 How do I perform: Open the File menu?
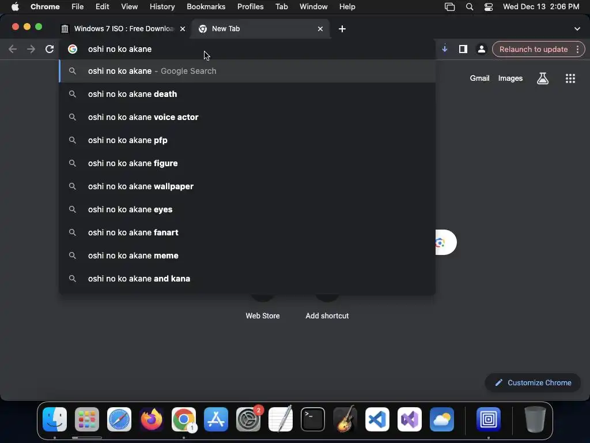[x=78, y=7]
